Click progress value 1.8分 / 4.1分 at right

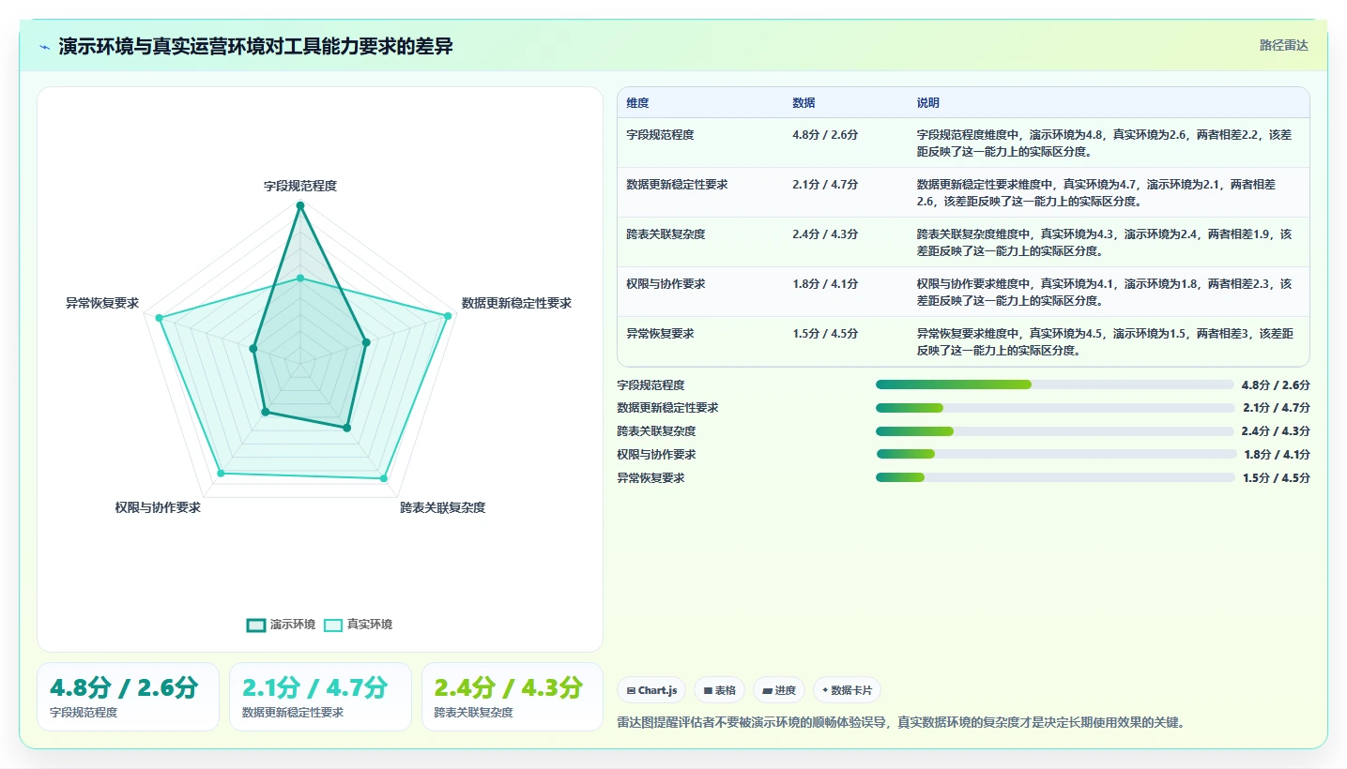coord(1276,454)
